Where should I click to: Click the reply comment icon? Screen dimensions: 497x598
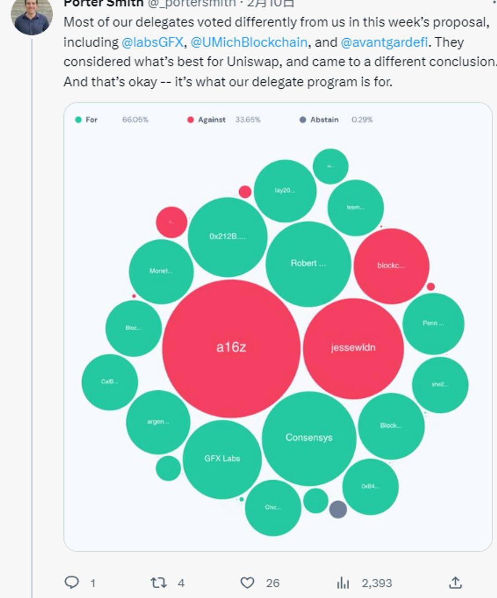point(72,583)
